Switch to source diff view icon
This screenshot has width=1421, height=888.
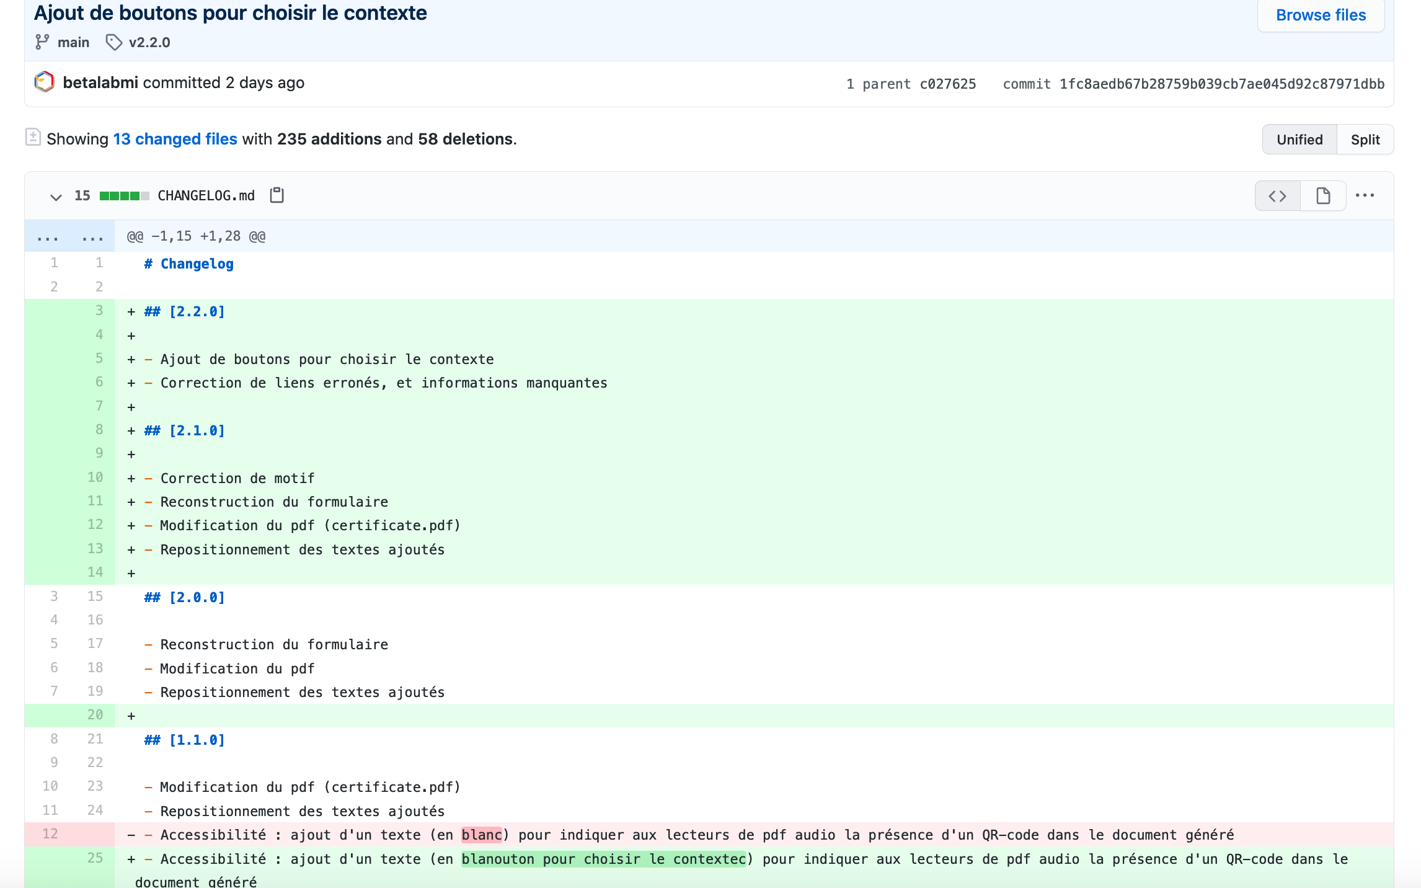(x=1277, y=196)
